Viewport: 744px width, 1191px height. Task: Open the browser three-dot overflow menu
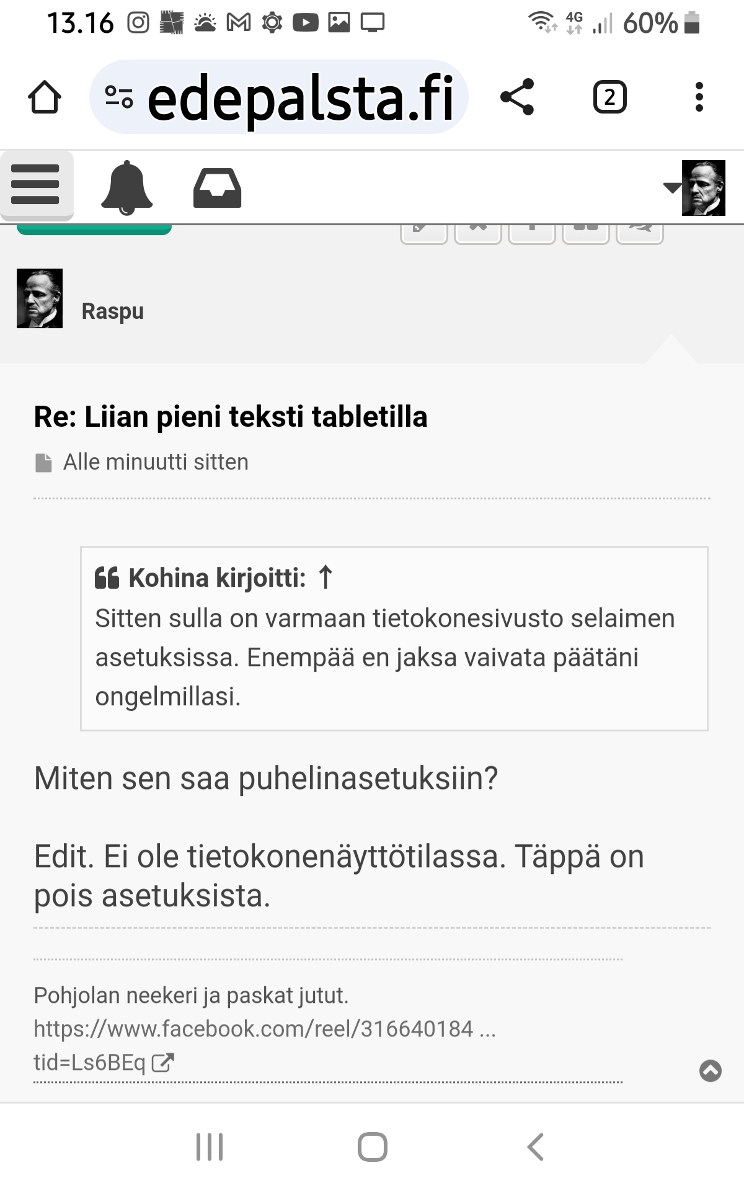[x=699, y=97]
